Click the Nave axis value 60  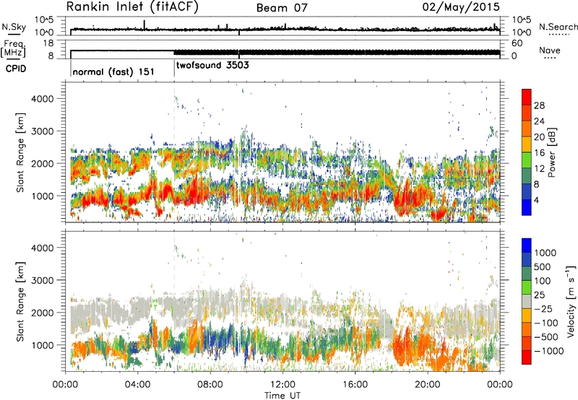[x=517, y=43]
